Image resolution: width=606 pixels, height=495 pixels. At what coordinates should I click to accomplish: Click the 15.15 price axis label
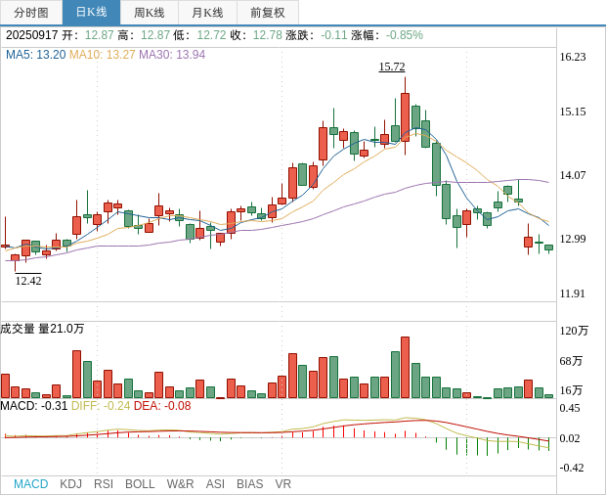[x=573, y=112]
